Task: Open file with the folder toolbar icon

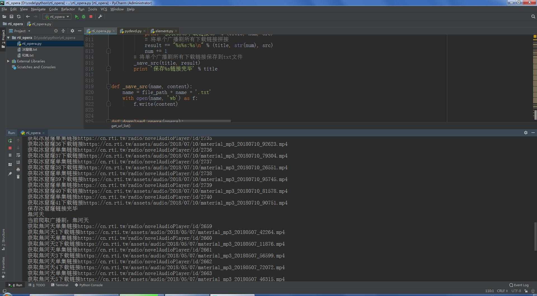Action: click(x=4, y=17)
